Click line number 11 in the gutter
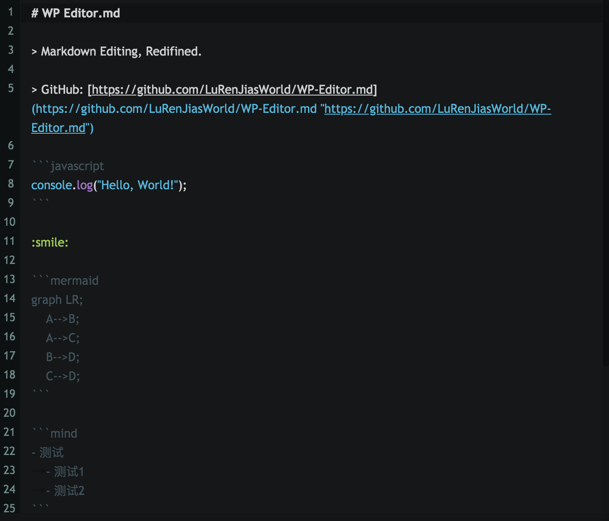Viewport: 609px width, 521px height. tap(9, 241)
